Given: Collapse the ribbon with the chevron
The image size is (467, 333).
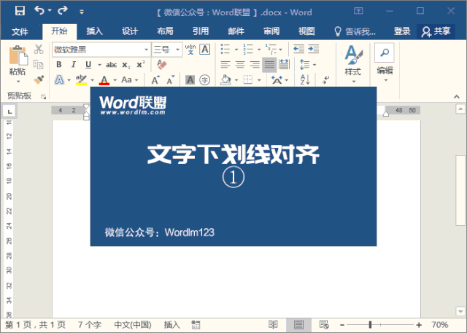Looking at the screenshot, I should coord(456,97).
